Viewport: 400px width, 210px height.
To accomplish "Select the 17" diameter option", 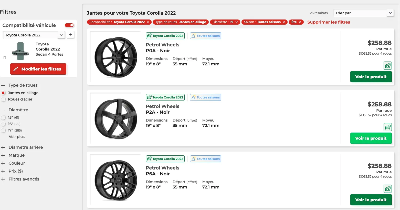I will click(3, 130).
